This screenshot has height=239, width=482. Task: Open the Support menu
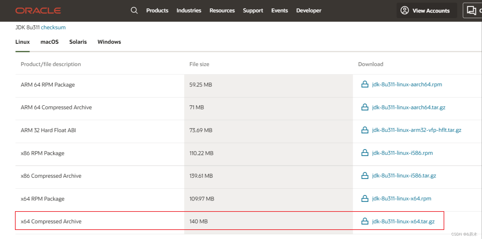[253, 10]
